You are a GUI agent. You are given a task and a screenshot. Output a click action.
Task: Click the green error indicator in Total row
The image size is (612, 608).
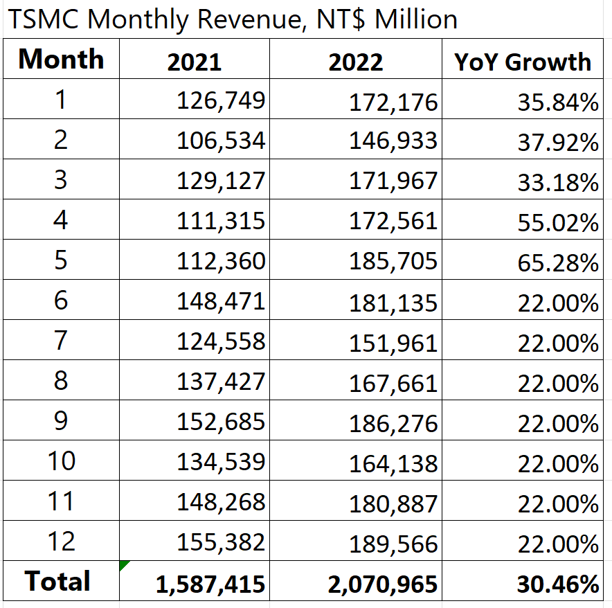[124, 566]
